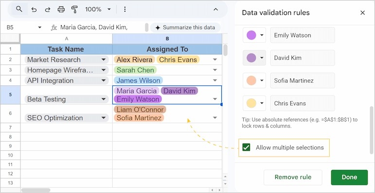The image size is (375, 193).
Task: Print the spreadsheet
Action: pos(61,9)
